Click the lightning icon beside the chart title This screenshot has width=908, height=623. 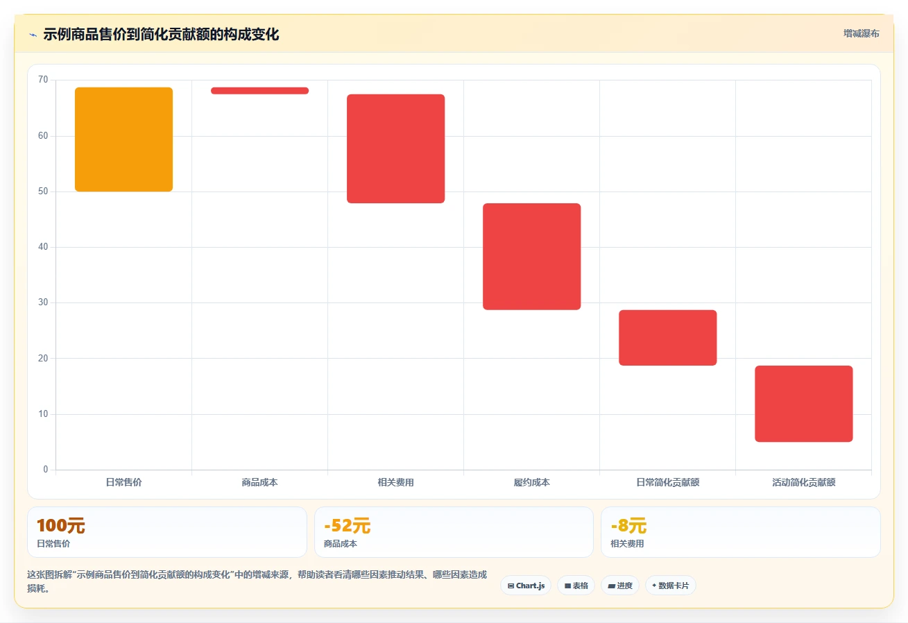tap(33, 35)
